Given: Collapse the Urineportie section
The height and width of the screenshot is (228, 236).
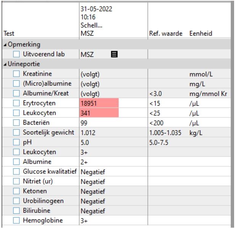Looking at the screenshot, I should 4,64.
